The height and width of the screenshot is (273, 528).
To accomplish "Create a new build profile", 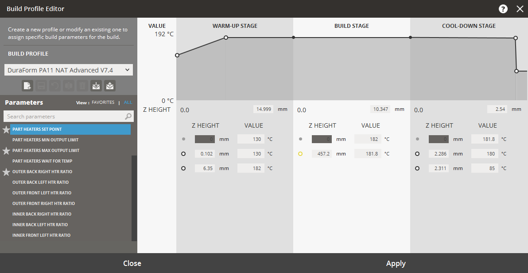I will tap(27, 86).
